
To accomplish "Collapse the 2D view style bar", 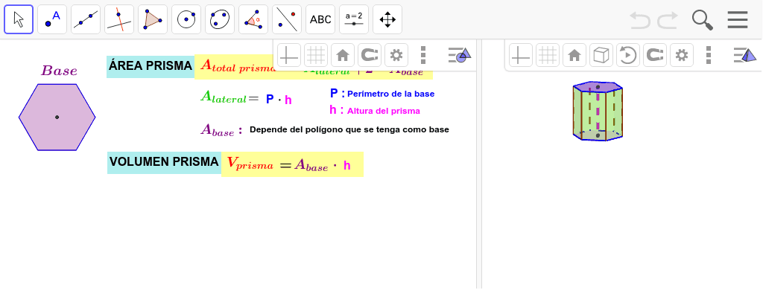I will point(459,55).
